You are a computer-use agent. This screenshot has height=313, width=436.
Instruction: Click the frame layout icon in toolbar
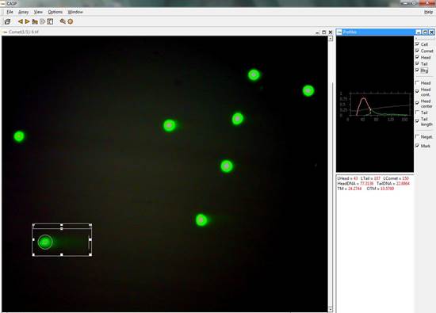50,21
